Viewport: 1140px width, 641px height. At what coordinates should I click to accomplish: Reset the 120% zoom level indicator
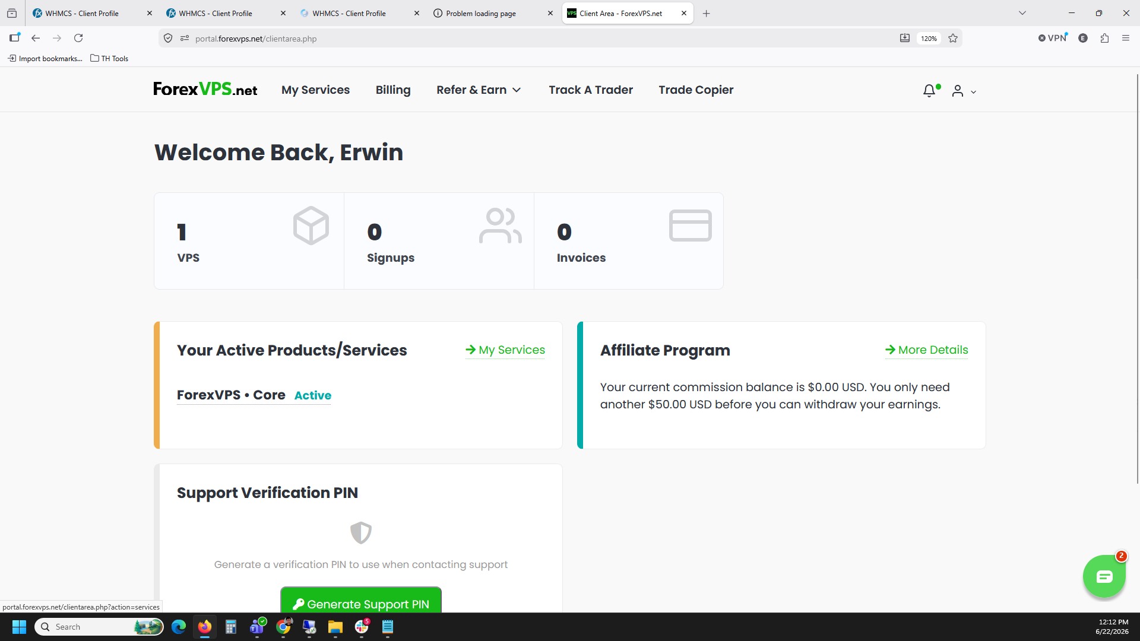pyautogui.click(x=929, y=39)
